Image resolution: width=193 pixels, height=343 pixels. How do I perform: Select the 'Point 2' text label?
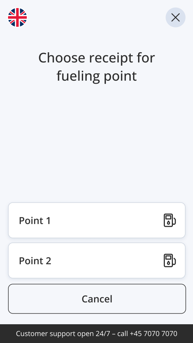click(x=35, y=261)
